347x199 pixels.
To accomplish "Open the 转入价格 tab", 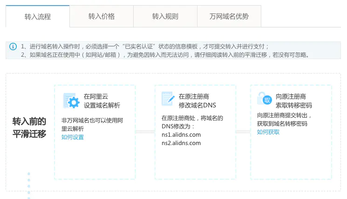I will [x=101, y=17].
